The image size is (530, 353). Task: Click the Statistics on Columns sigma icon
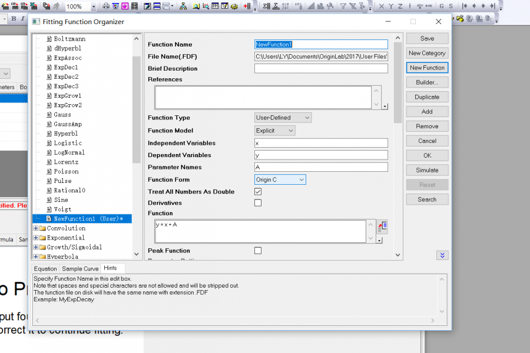click(x=266, y=6)
